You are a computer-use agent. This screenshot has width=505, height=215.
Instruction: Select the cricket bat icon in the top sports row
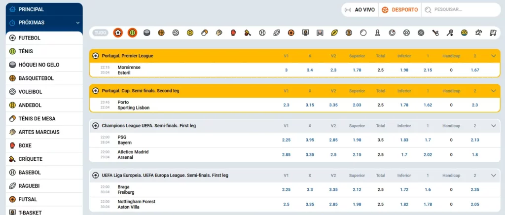pos(248,33)
